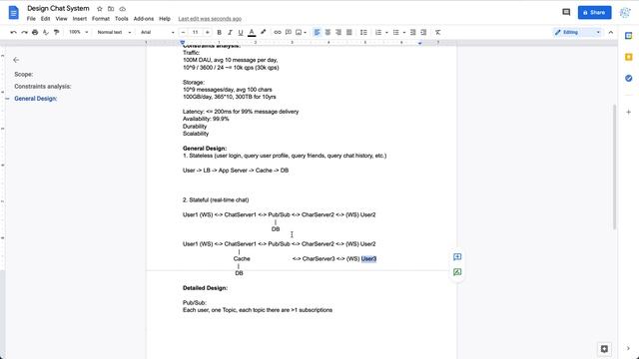Image resolution: width=639 pixels, height=359 pixels.
Task: Open comment history icon near Share
Action: pyautogui.click(x=566, y=12)
